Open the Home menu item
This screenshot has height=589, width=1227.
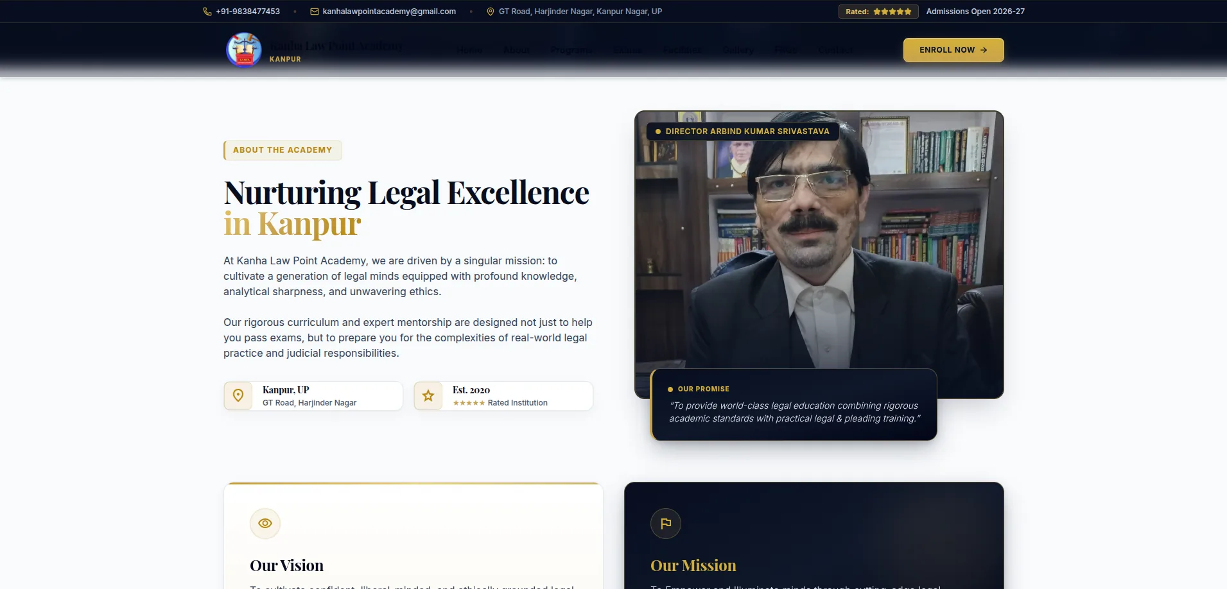coord(469,50)
